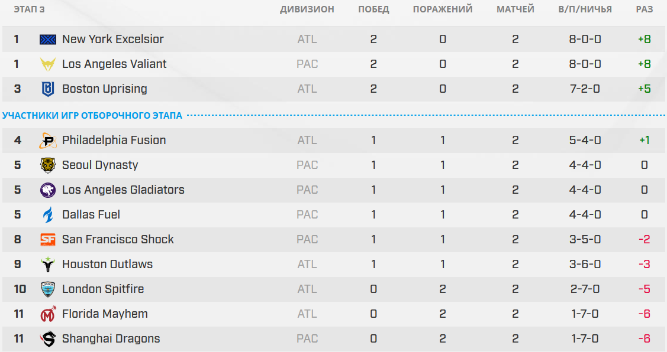Click the РАЗ differential column header
Viewport: 667px width, 352px height.
coord(645,9)
